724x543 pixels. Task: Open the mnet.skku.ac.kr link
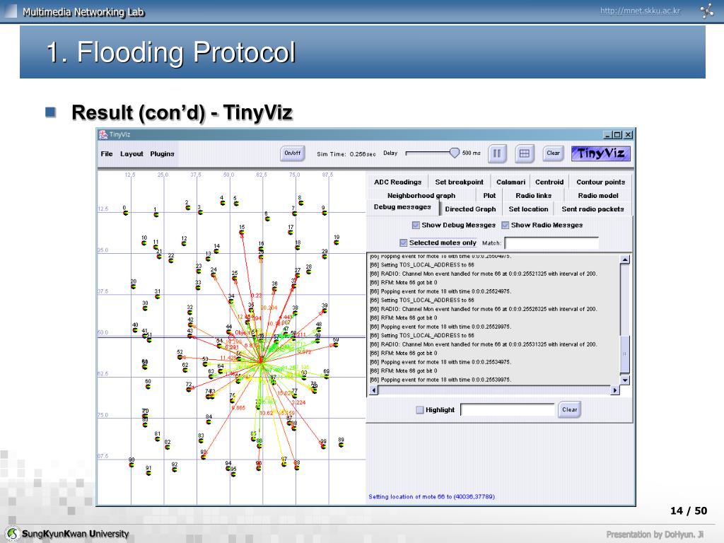coord(640,11)
